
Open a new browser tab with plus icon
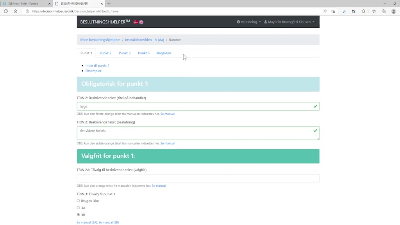click(x=109, y=4)
